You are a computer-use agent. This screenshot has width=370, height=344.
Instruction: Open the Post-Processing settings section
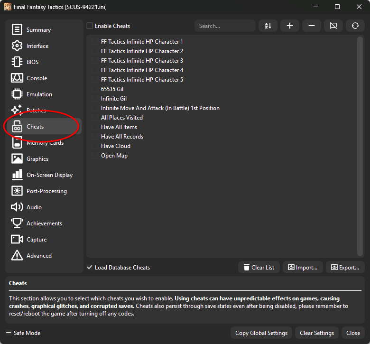click(x=46, y=191)
